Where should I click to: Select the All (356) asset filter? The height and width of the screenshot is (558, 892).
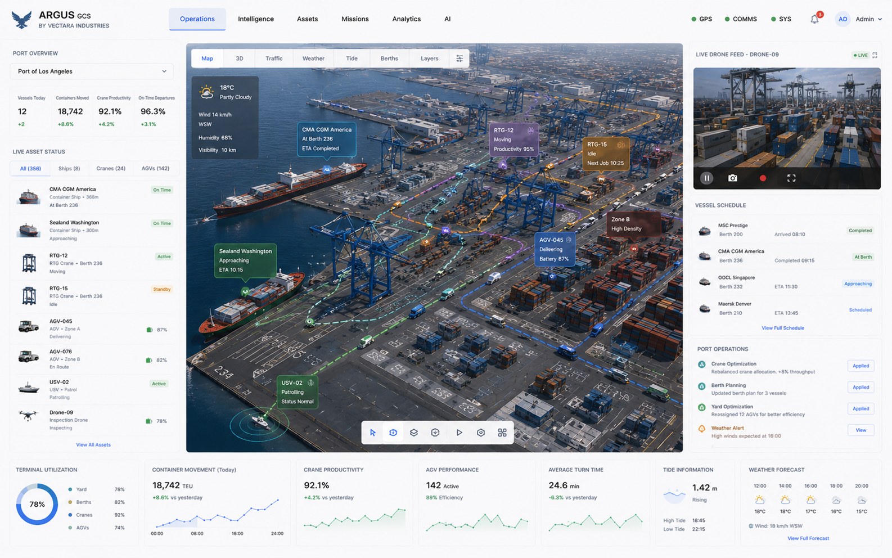coord(30,169)
